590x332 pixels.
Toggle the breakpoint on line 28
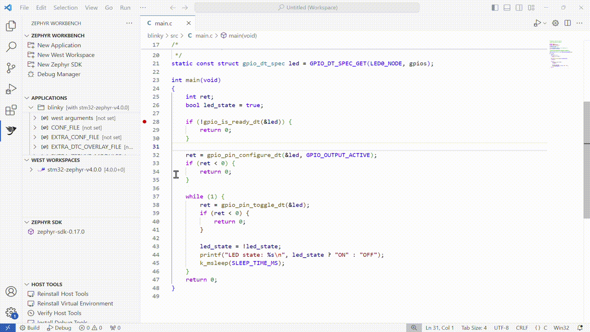click(x=144, y=122)
